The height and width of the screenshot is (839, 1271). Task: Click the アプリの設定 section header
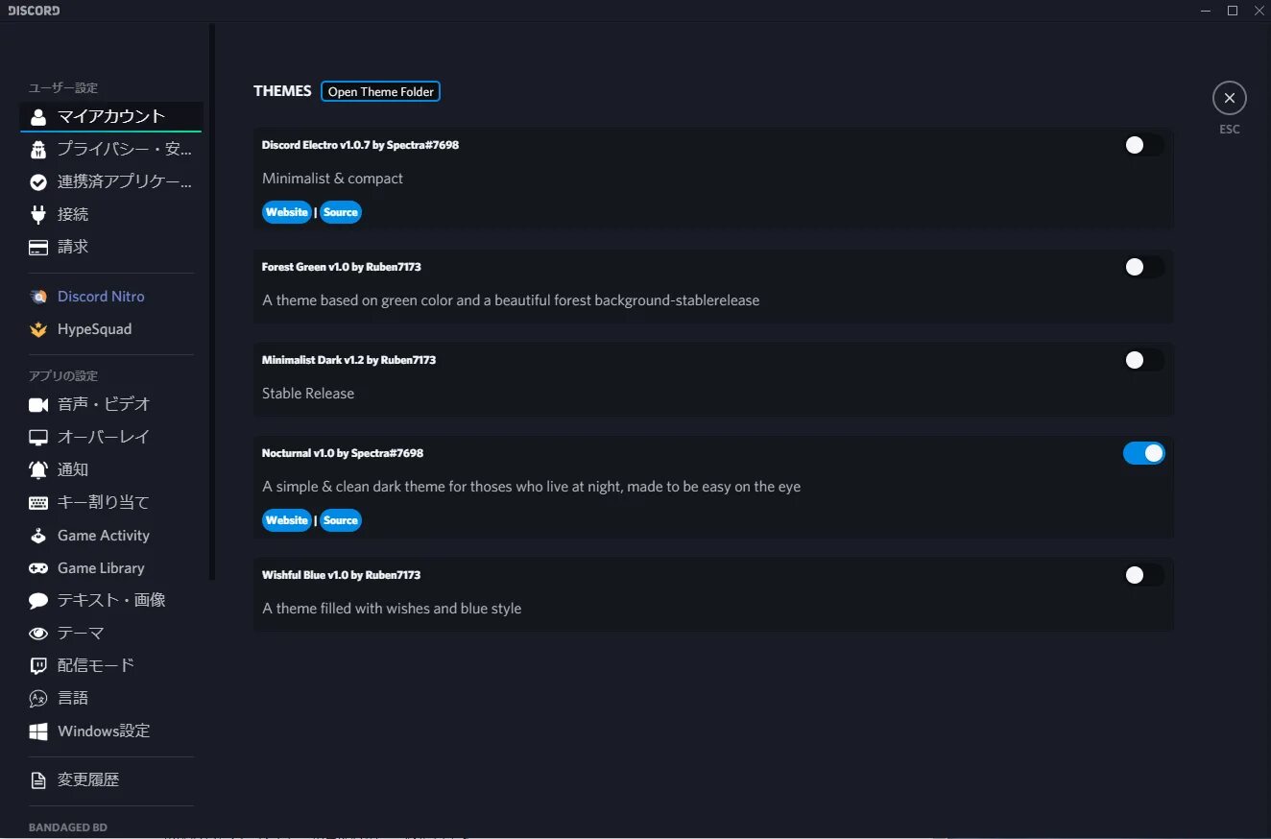[x=63, y=376]
